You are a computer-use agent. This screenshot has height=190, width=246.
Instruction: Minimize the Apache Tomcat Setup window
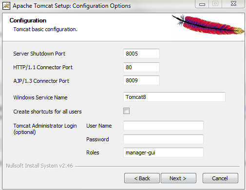202,4
